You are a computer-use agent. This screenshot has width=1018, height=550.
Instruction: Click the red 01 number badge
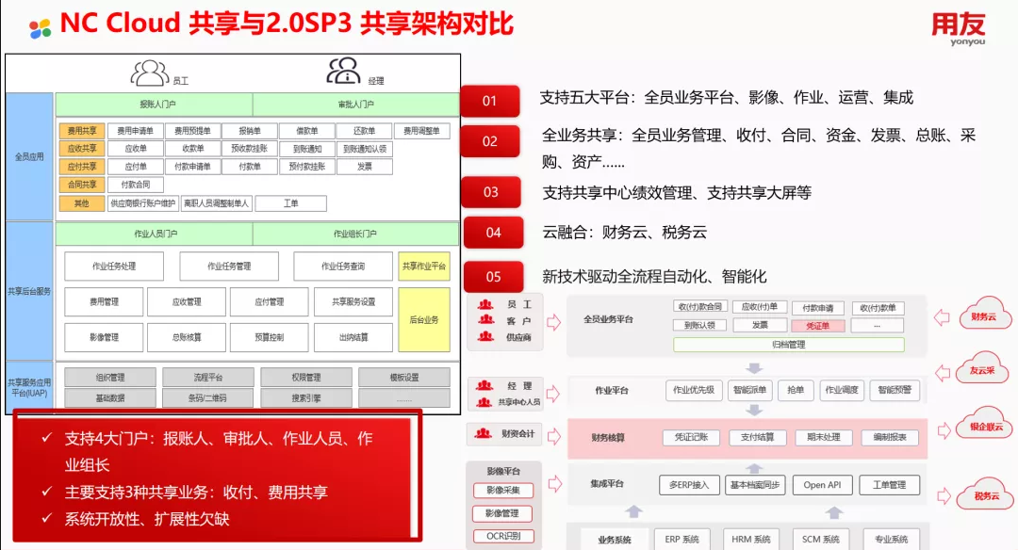point(490,101)
